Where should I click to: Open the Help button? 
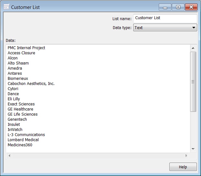[183, 167]
